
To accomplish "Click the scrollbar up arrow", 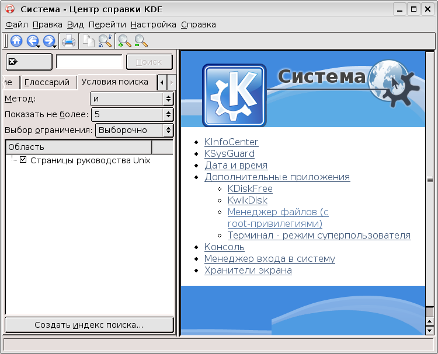I will pyautogui.click(x=430, y=322).
